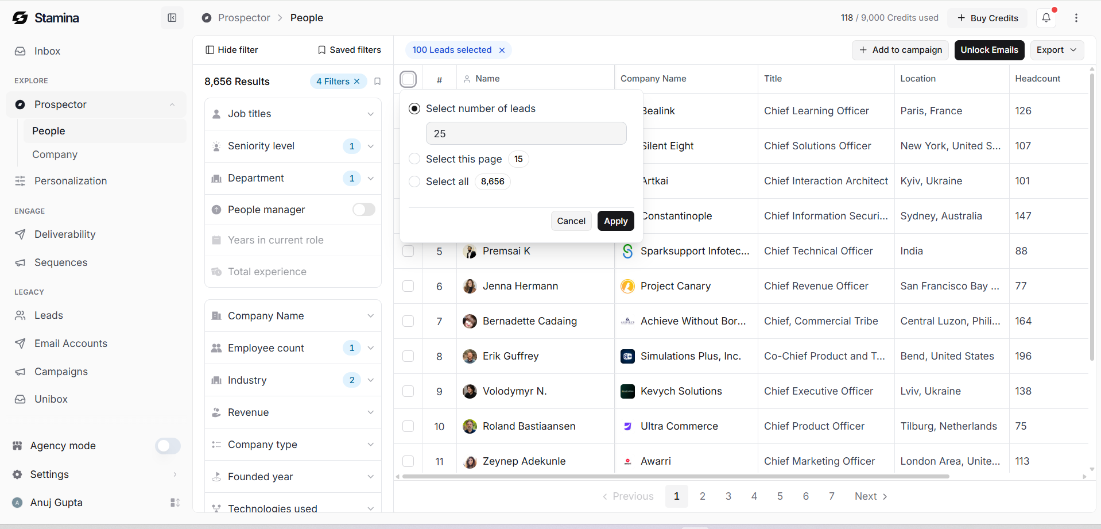Viewport: 1101px width, 529px height.
Task: Open the Export dropdown
Action: pos(1057,50)
